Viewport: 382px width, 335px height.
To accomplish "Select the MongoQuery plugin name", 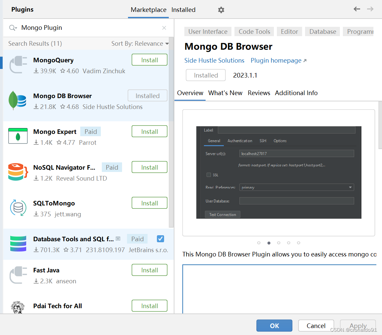I will tap(53, 60).
